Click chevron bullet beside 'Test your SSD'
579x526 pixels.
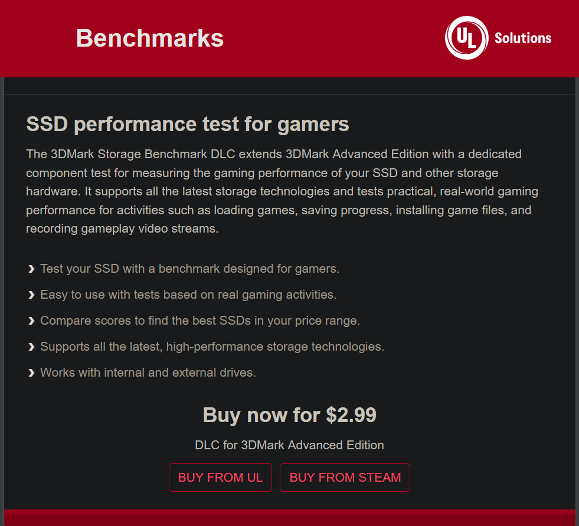(31, 269)
